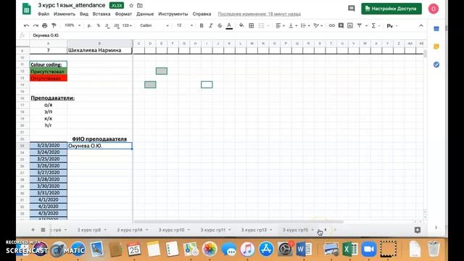Open the all sheets list
This screenshot has height=261, width=464.
43,230
